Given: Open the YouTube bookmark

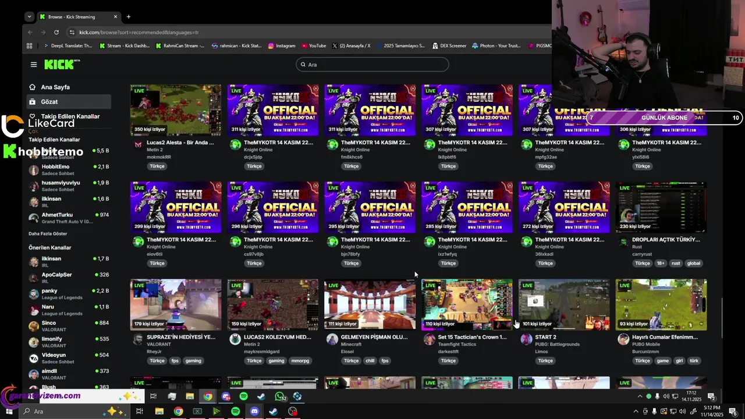Looking at the screenshot, I should pyautogui.click(x=313, y=45).
